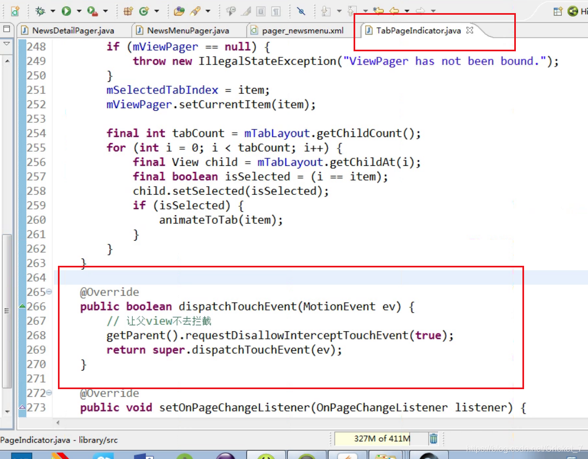Click the heap status bar showing 327M of 411M
The image size is (588, 459).
pos(372,438)
